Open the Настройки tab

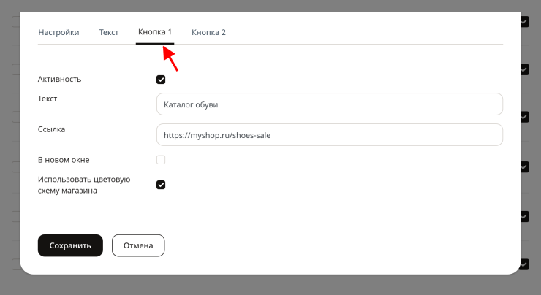(x=58, y=32)
